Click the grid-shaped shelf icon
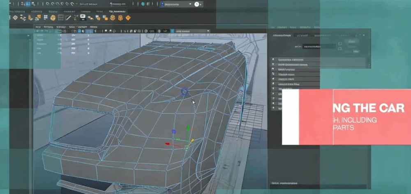The height and width of the screenshot is (194, 411). click(x=60, y=18)
